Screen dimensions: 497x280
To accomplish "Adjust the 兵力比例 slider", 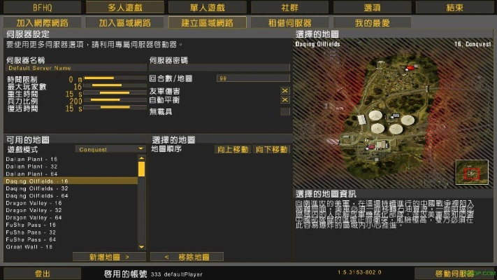I will (x=115, y=99).
